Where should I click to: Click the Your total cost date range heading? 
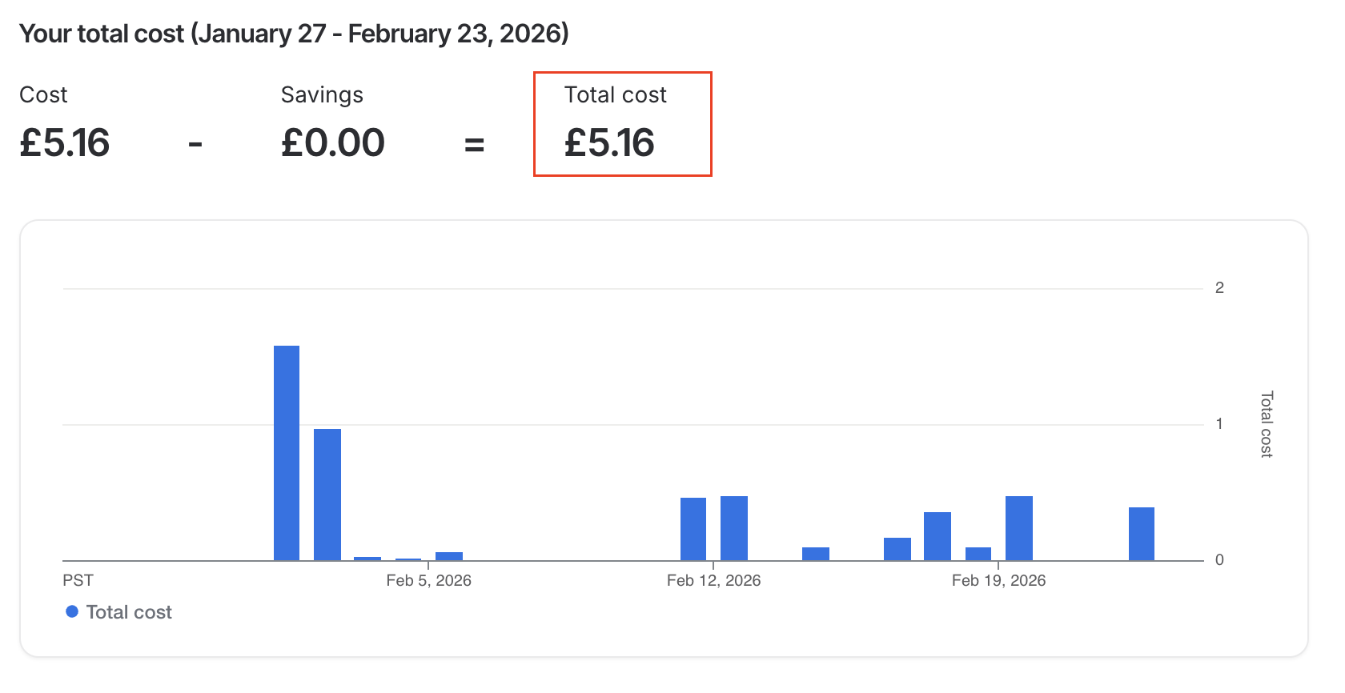pyautogui.click(x=294, y=34)
